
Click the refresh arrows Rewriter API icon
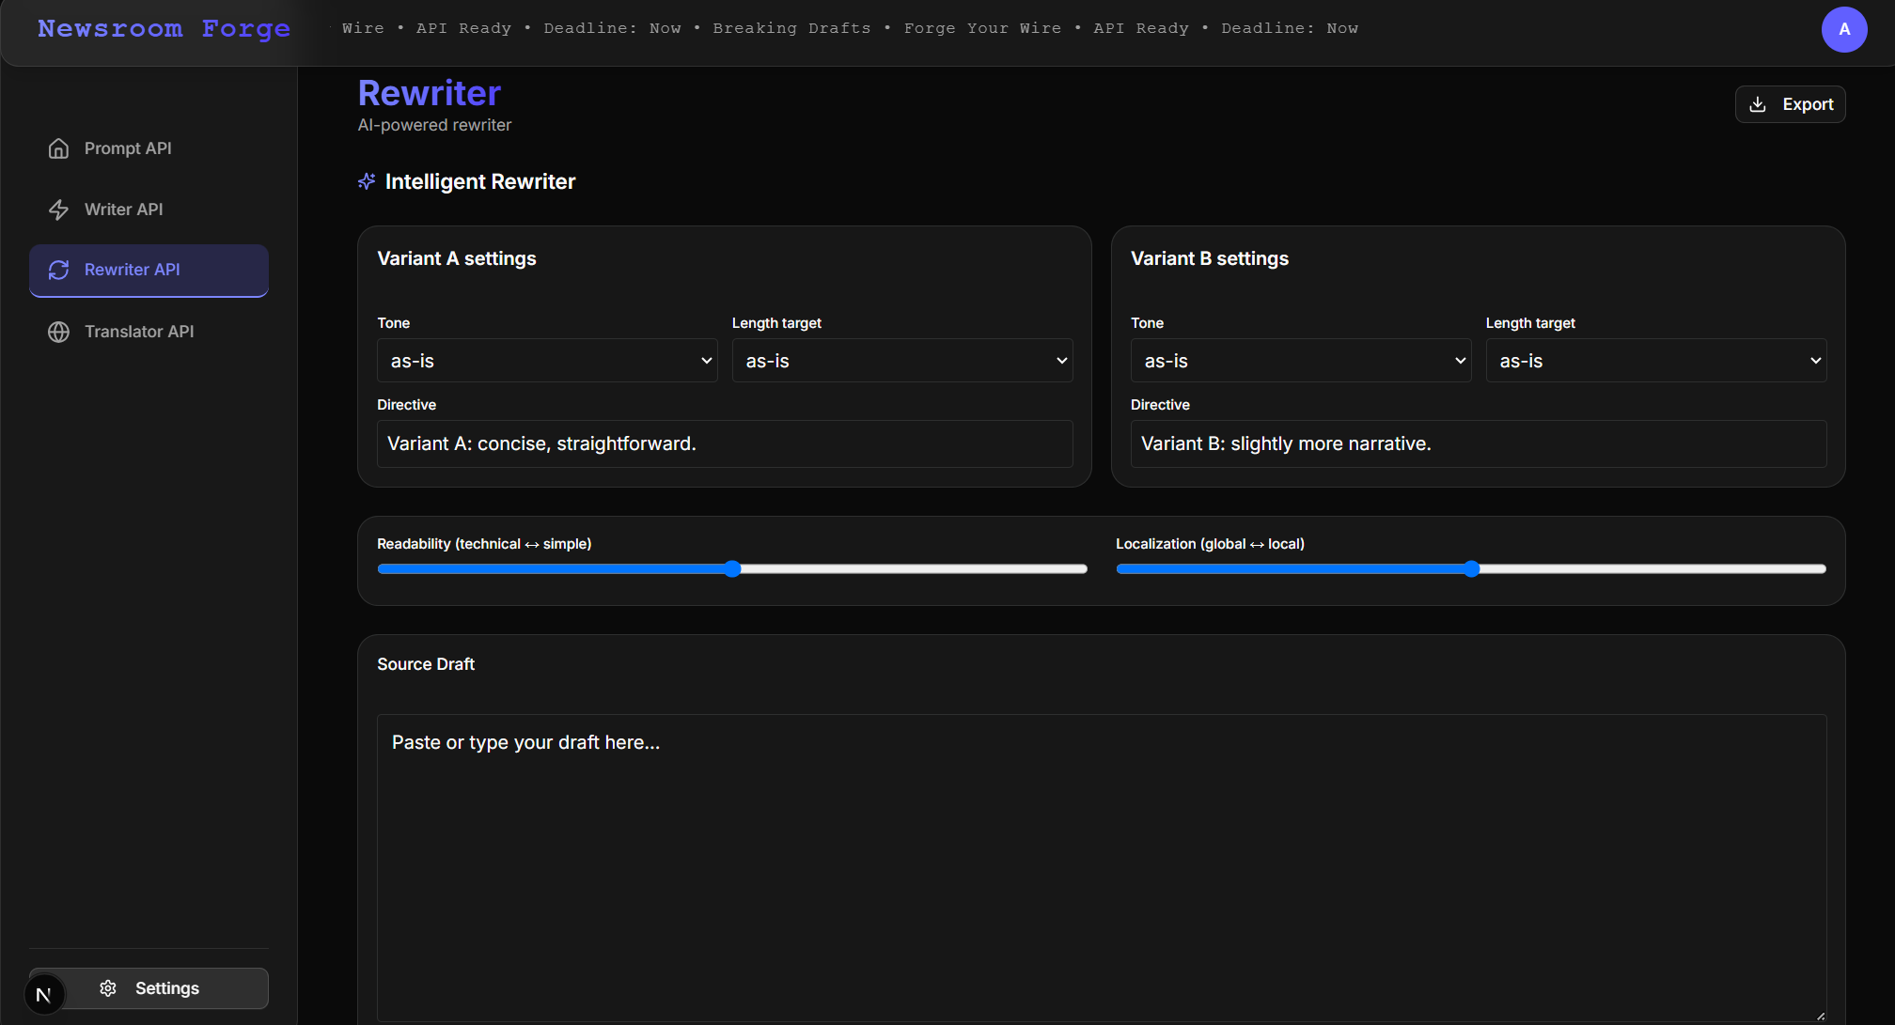tap(58, 270)
